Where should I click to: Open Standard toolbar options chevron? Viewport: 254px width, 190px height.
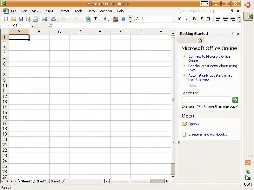[130, 19]
